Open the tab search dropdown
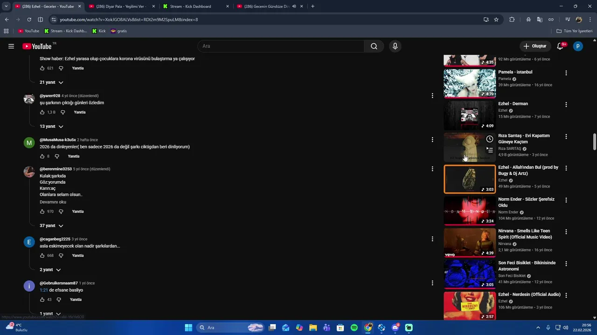This screenshot has width=597, height=335. click(6, 7)
